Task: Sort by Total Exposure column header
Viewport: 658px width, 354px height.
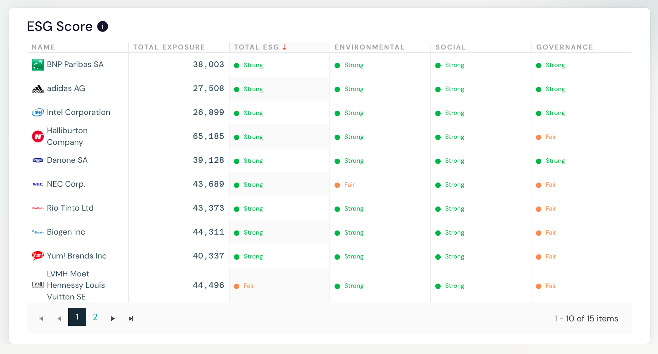Action: click(x=169, y=47)
